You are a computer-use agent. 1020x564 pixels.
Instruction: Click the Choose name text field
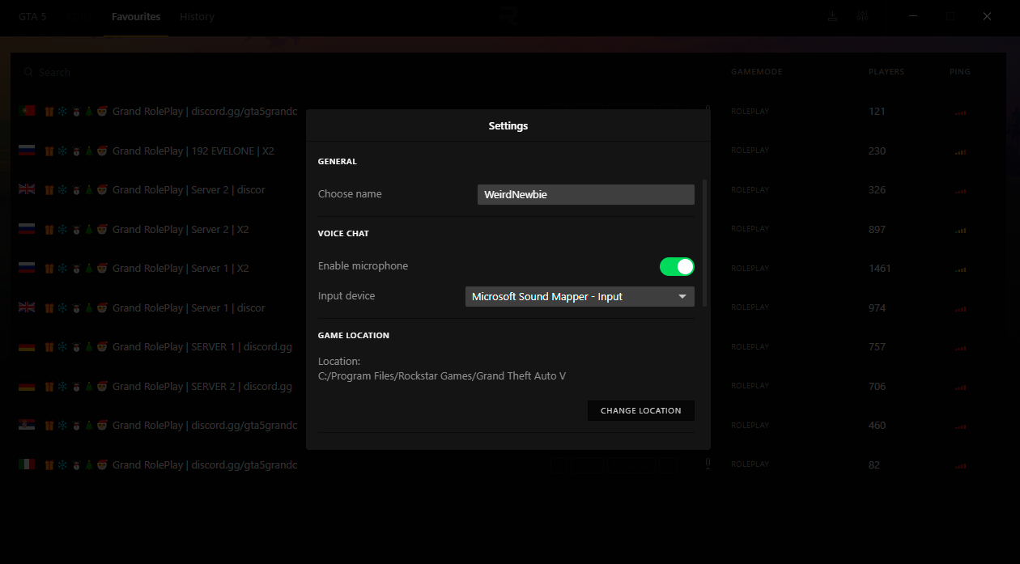click(x=585, y=194)
